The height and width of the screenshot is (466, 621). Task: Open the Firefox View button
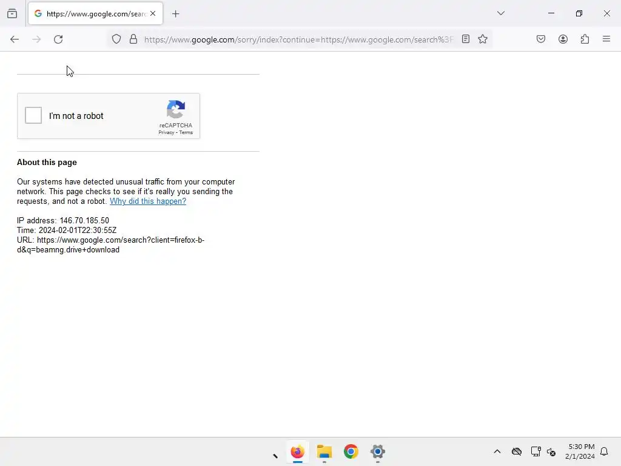(x=12, y=13)
